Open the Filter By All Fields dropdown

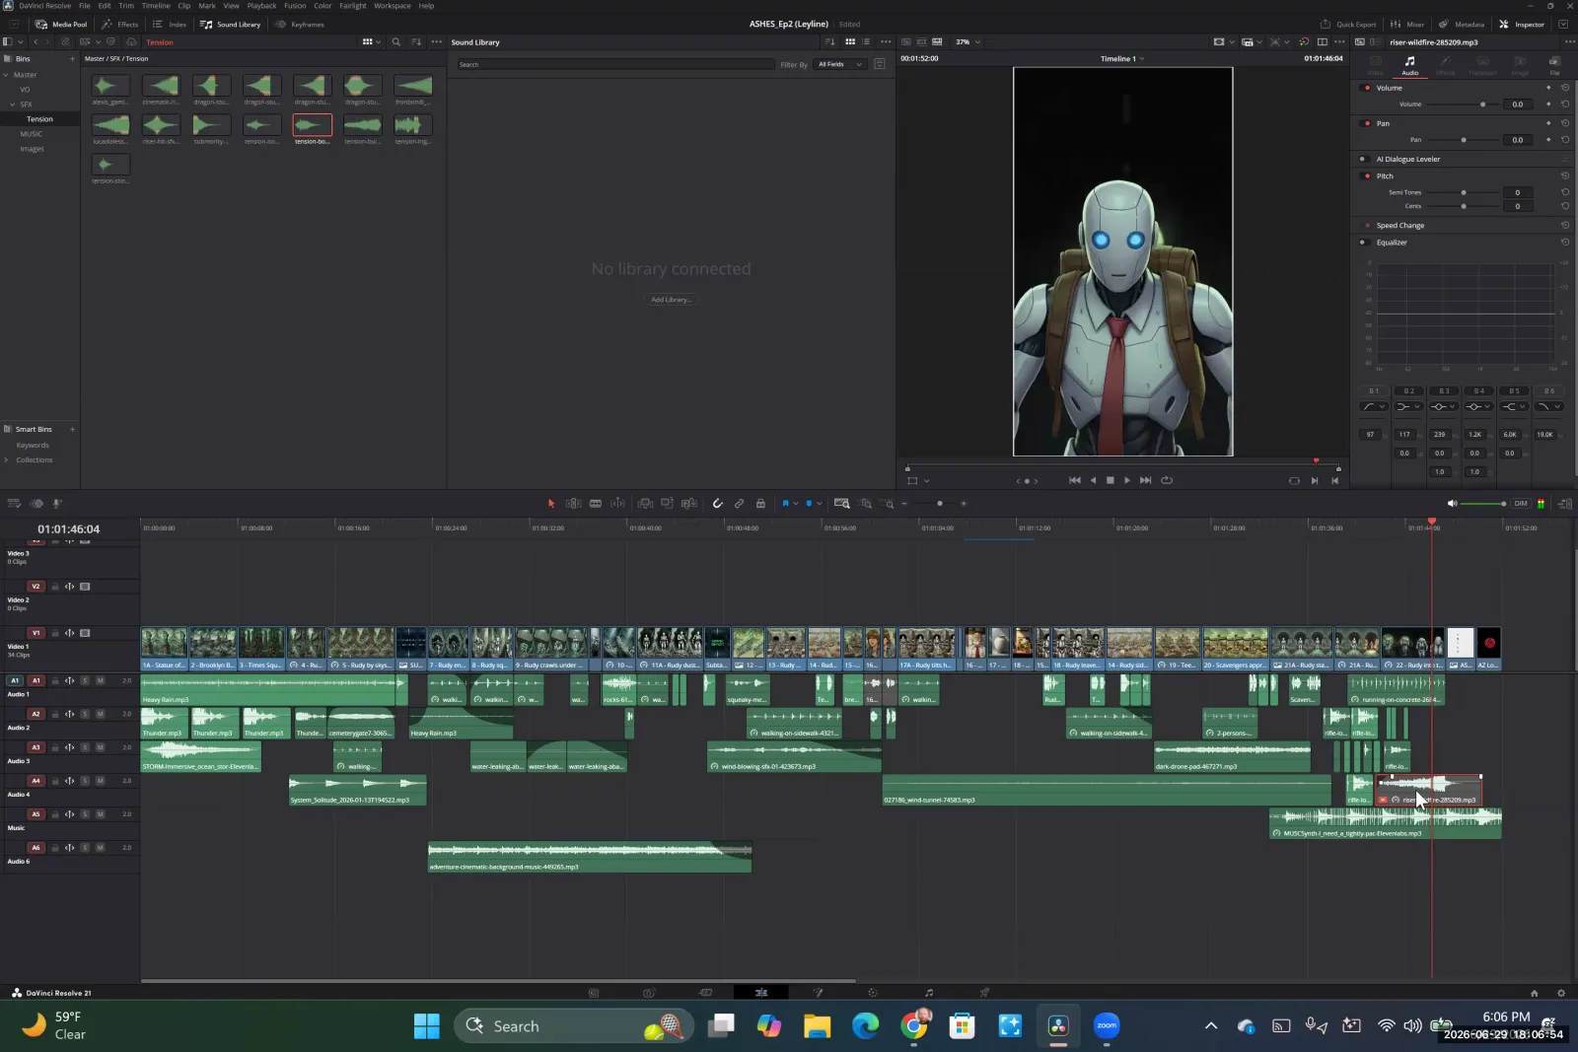[x=840, y=64]
